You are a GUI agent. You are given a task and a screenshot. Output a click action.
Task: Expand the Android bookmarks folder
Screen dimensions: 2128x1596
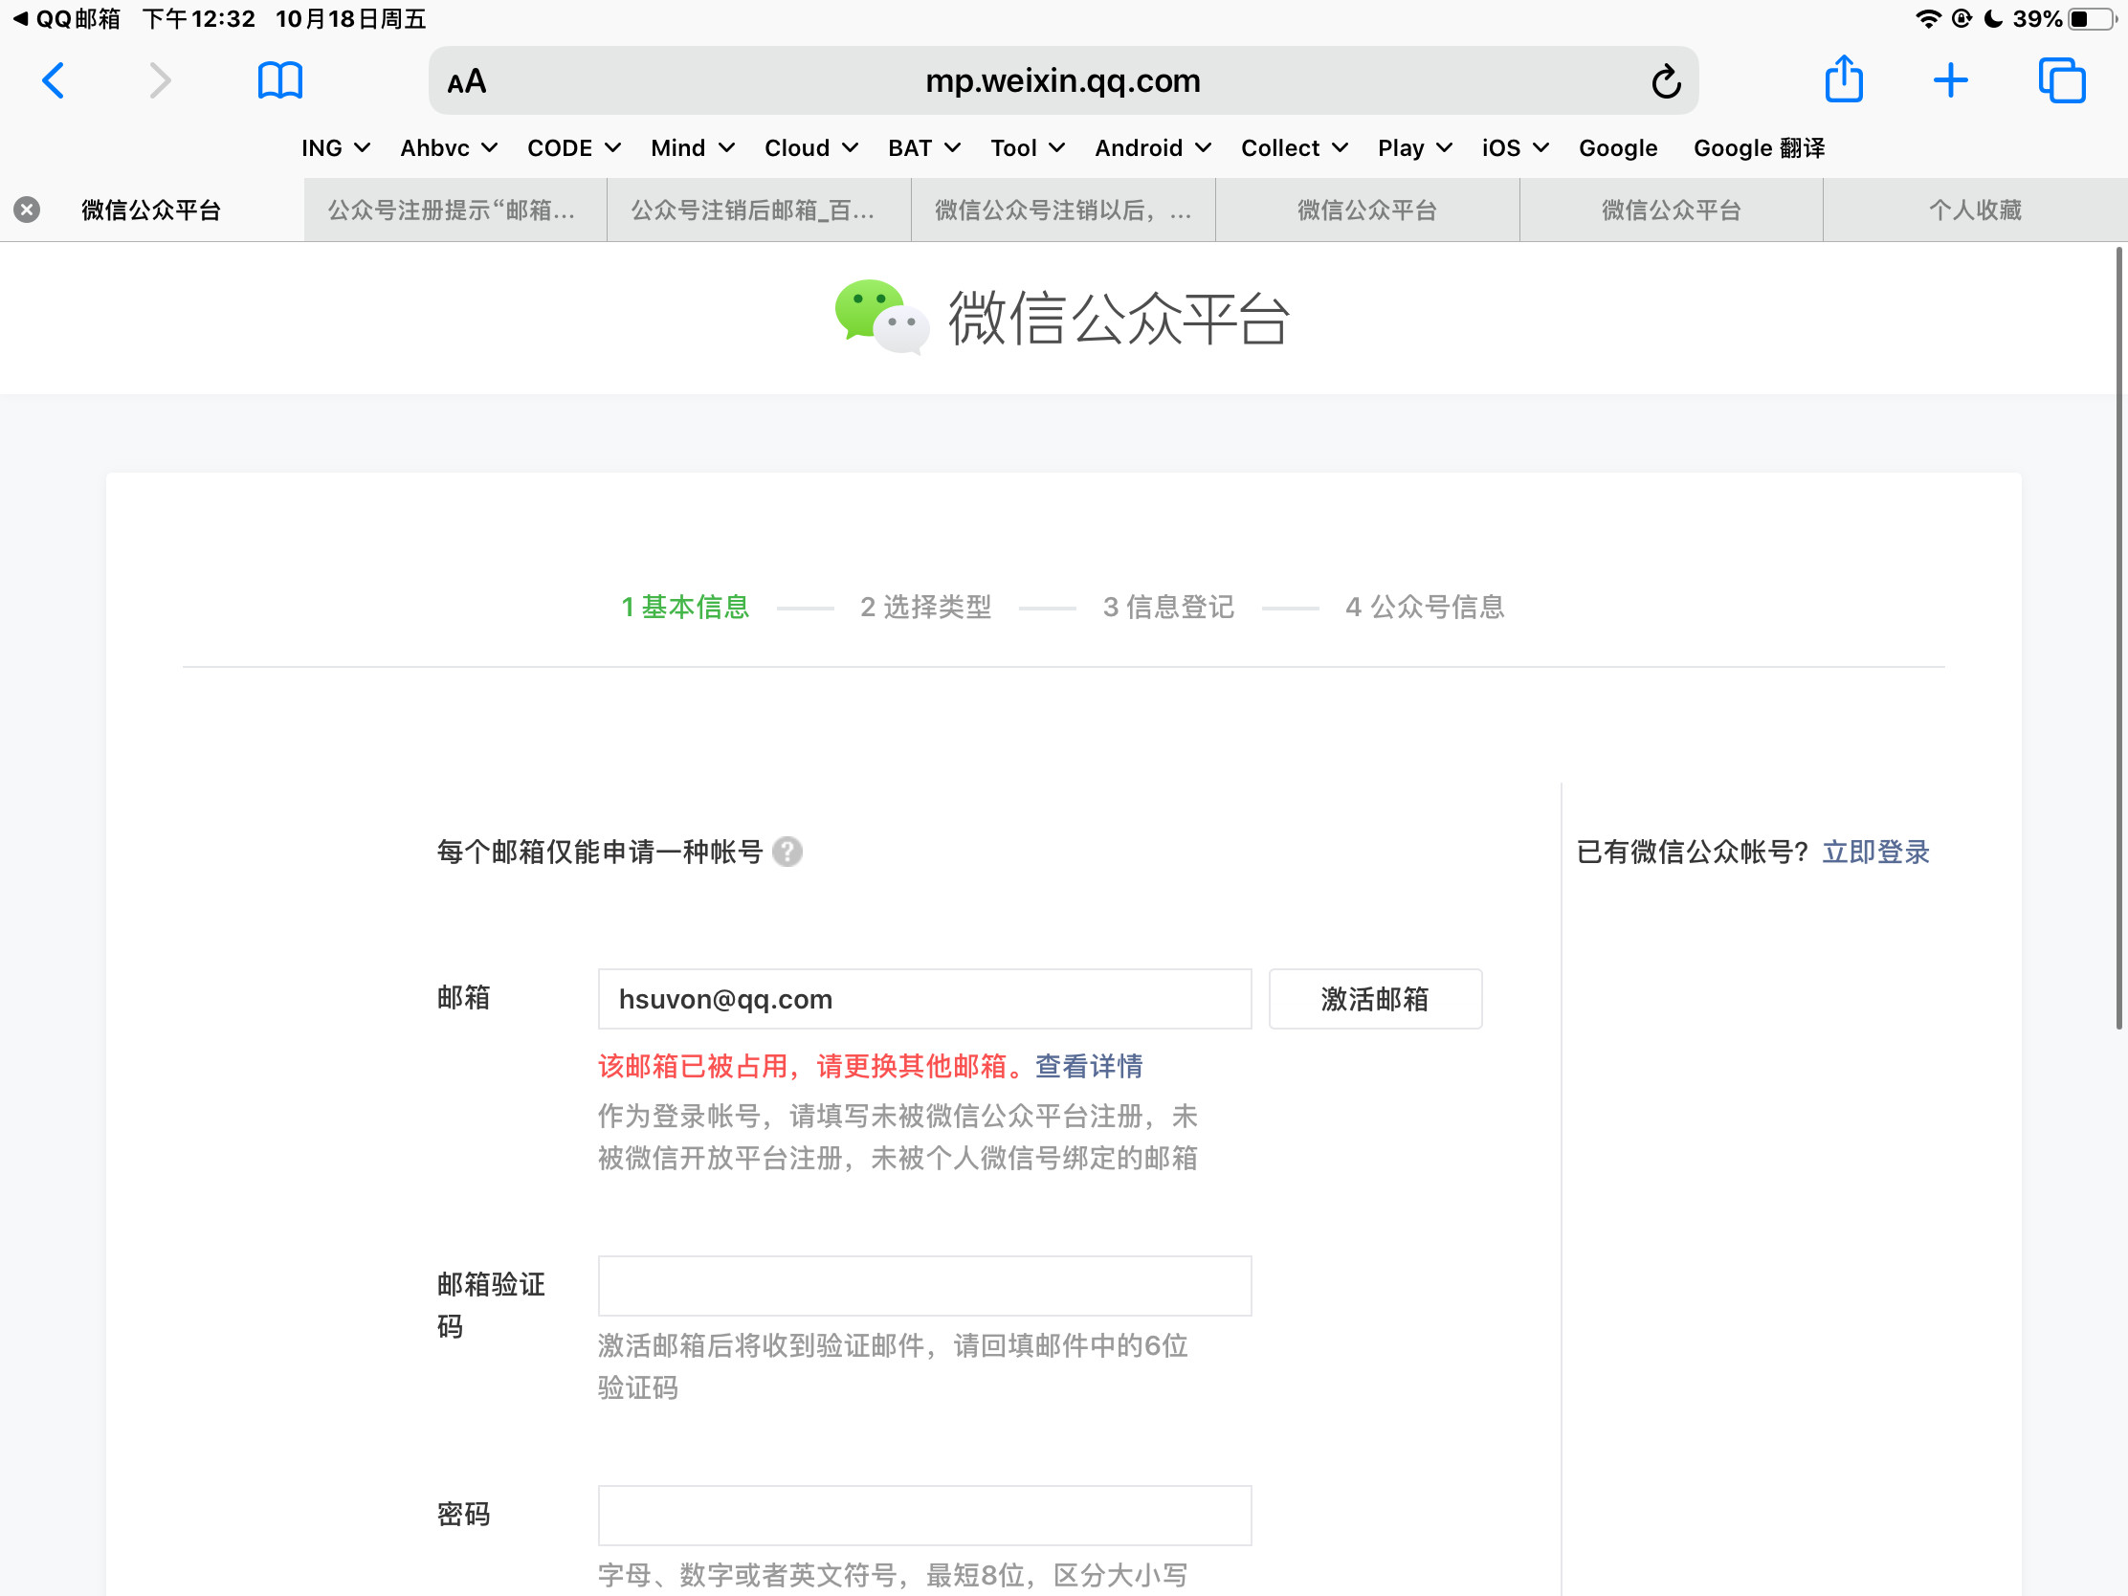1151,148
